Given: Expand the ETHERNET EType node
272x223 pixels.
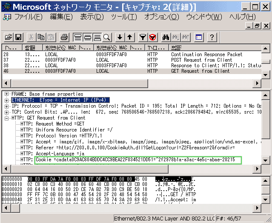Looking at the screenshot, I should [x=6, y=100].
